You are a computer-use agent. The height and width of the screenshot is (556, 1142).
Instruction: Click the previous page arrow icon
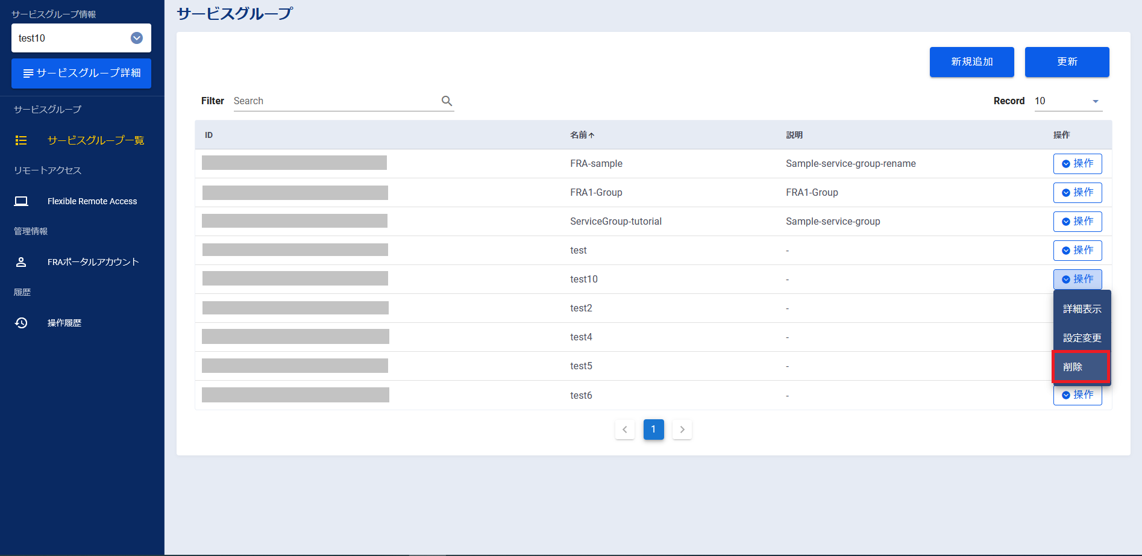(624, 429)
